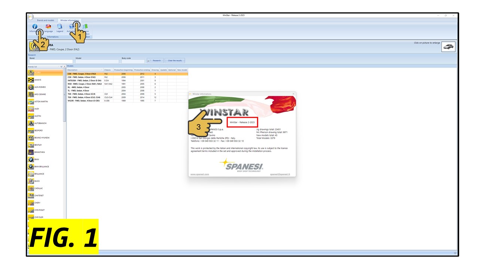Click the Research button
The image size is (479, 269).
coord(155,61)
